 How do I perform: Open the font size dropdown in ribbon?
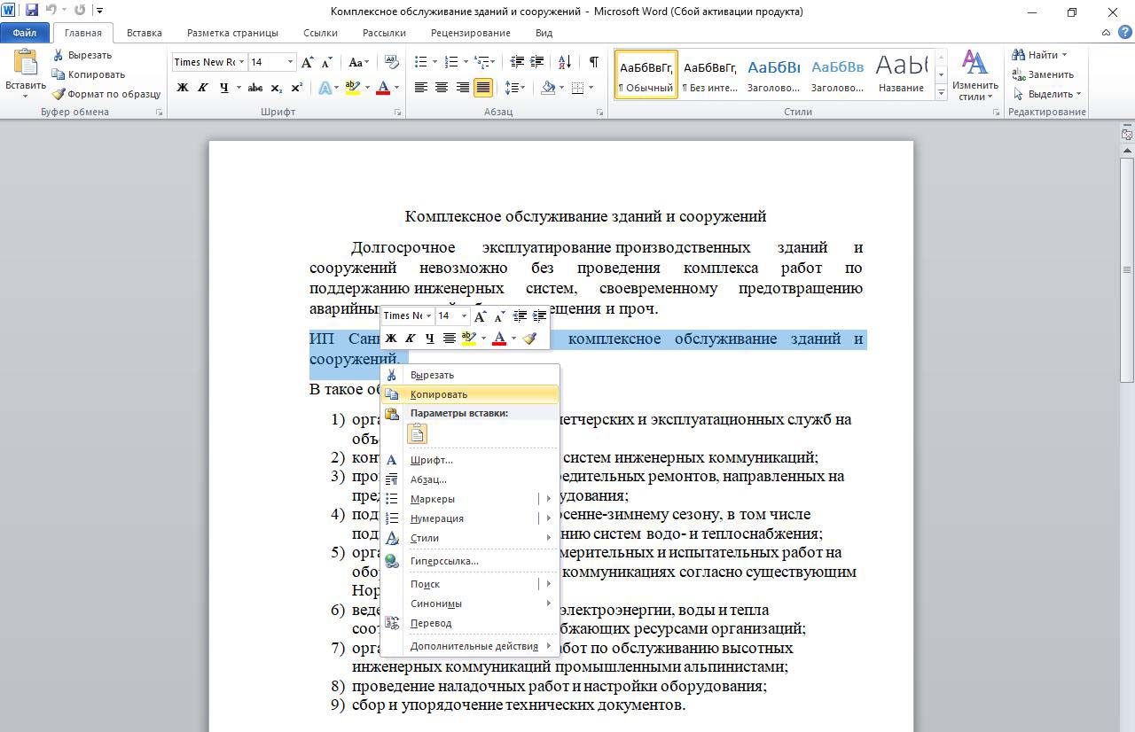coord(290,62)
